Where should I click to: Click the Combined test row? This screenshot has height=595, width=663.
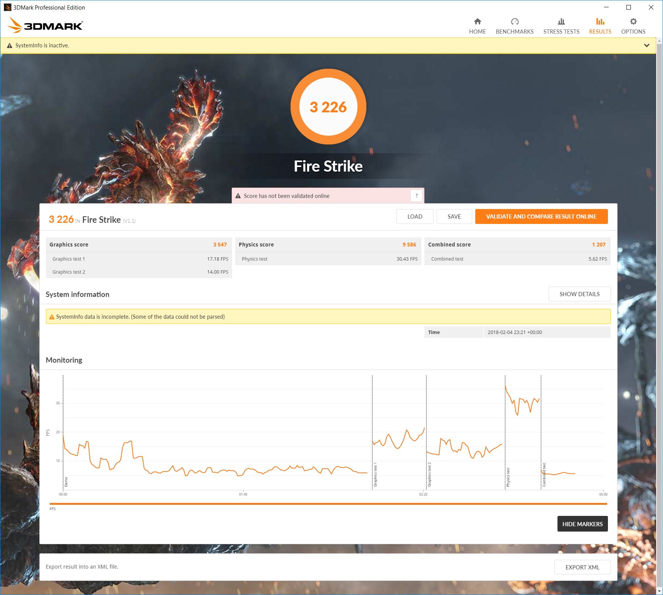tap(517, 259)
